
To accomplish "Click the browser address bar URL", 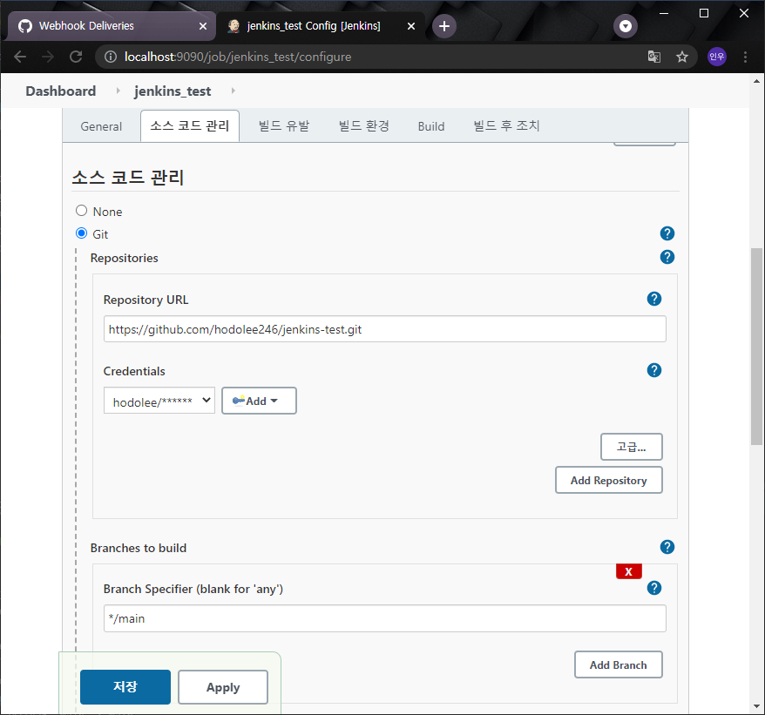I will (x=238, y=57).
